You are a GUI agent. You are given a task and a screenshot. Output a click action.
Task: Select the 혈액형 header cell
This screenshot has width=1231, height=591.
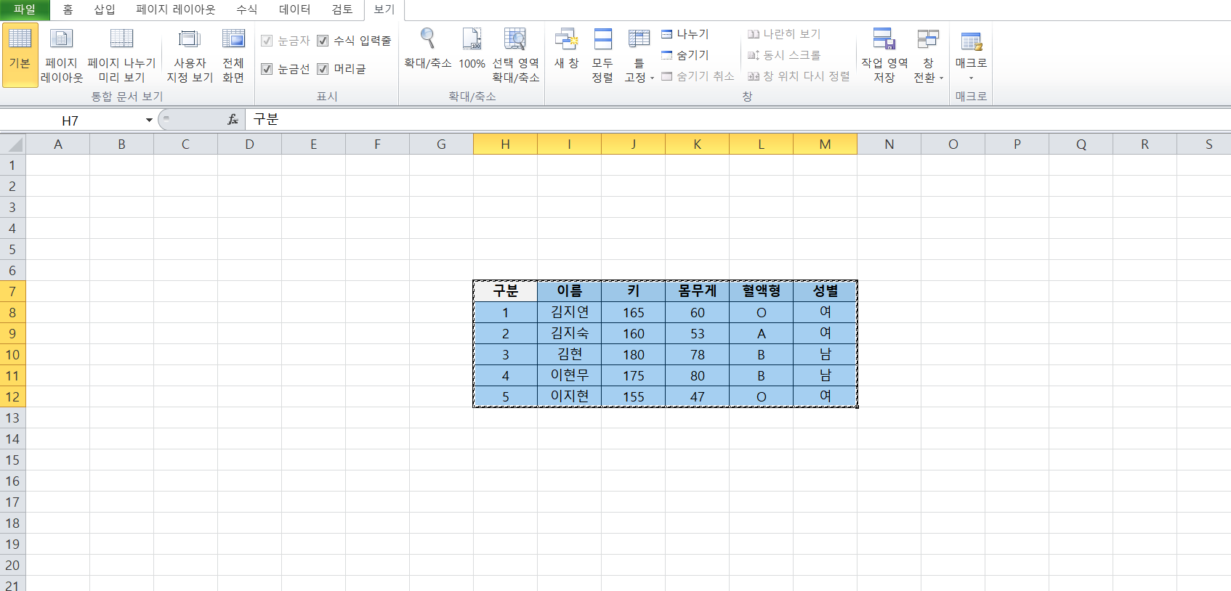pos(761,291)
